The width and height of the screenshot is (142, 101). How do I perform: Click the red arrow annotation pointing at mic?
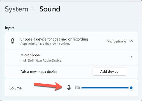tap(48, 86)
